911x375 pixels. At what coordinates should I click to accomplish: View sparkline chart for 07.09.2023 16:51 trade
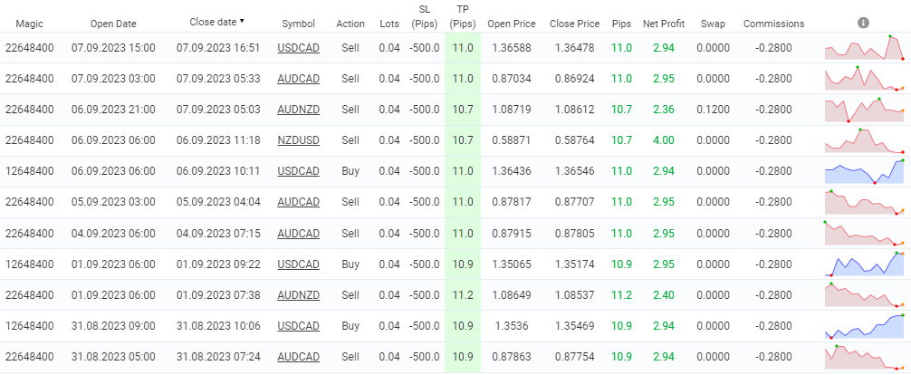pyautogui.click(x=865, y=48)
